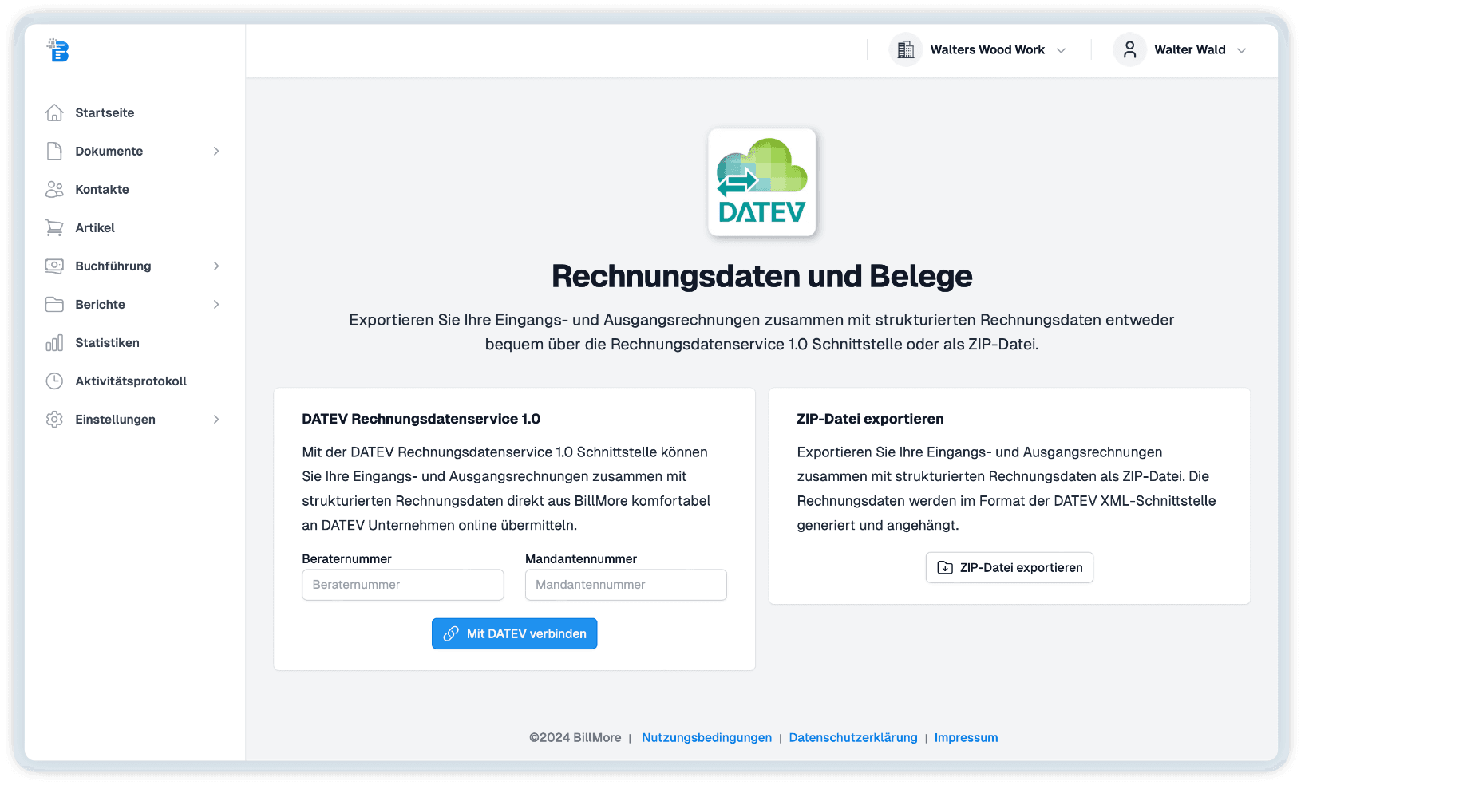Click the Startseite home icon
Viewport: 1459px width, 785px height.
(54, 112)
